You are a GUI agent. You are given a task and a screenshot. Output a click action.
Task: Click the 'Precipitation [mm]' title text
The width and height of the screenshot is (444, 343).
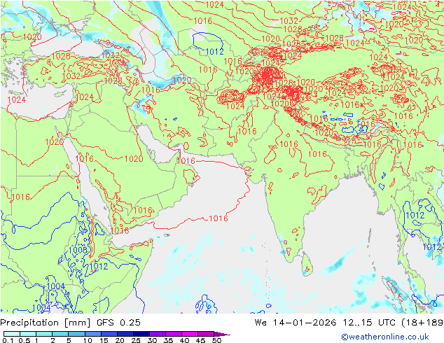pyautogui.click(x=46, y=323)
